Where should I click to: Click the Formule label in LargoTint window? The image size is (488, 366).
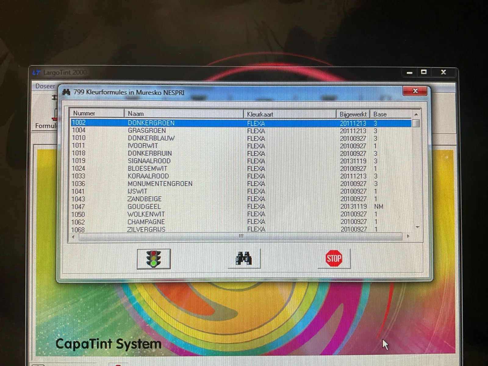tap(46, 126)
